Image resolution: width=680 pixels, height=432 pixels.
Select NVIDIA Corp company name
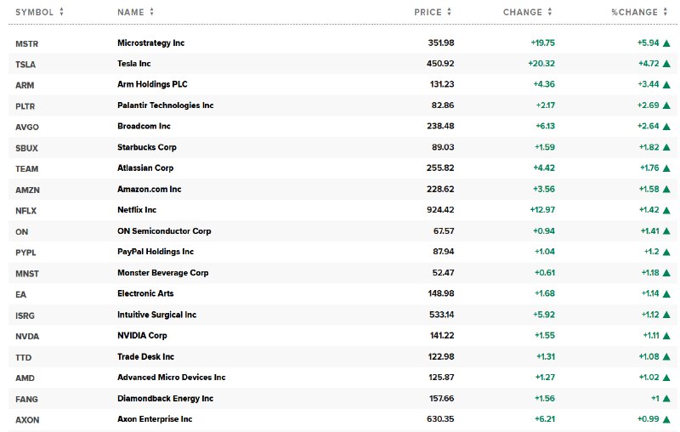click(142, 335)
